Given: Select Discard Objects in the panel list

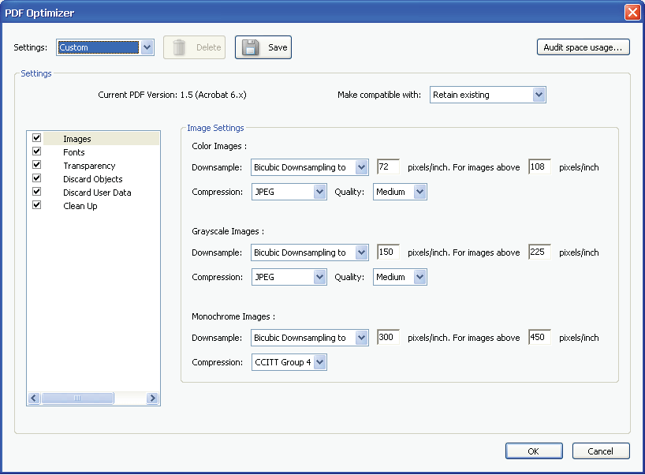Looking at the screenshot, I should 92,179.
